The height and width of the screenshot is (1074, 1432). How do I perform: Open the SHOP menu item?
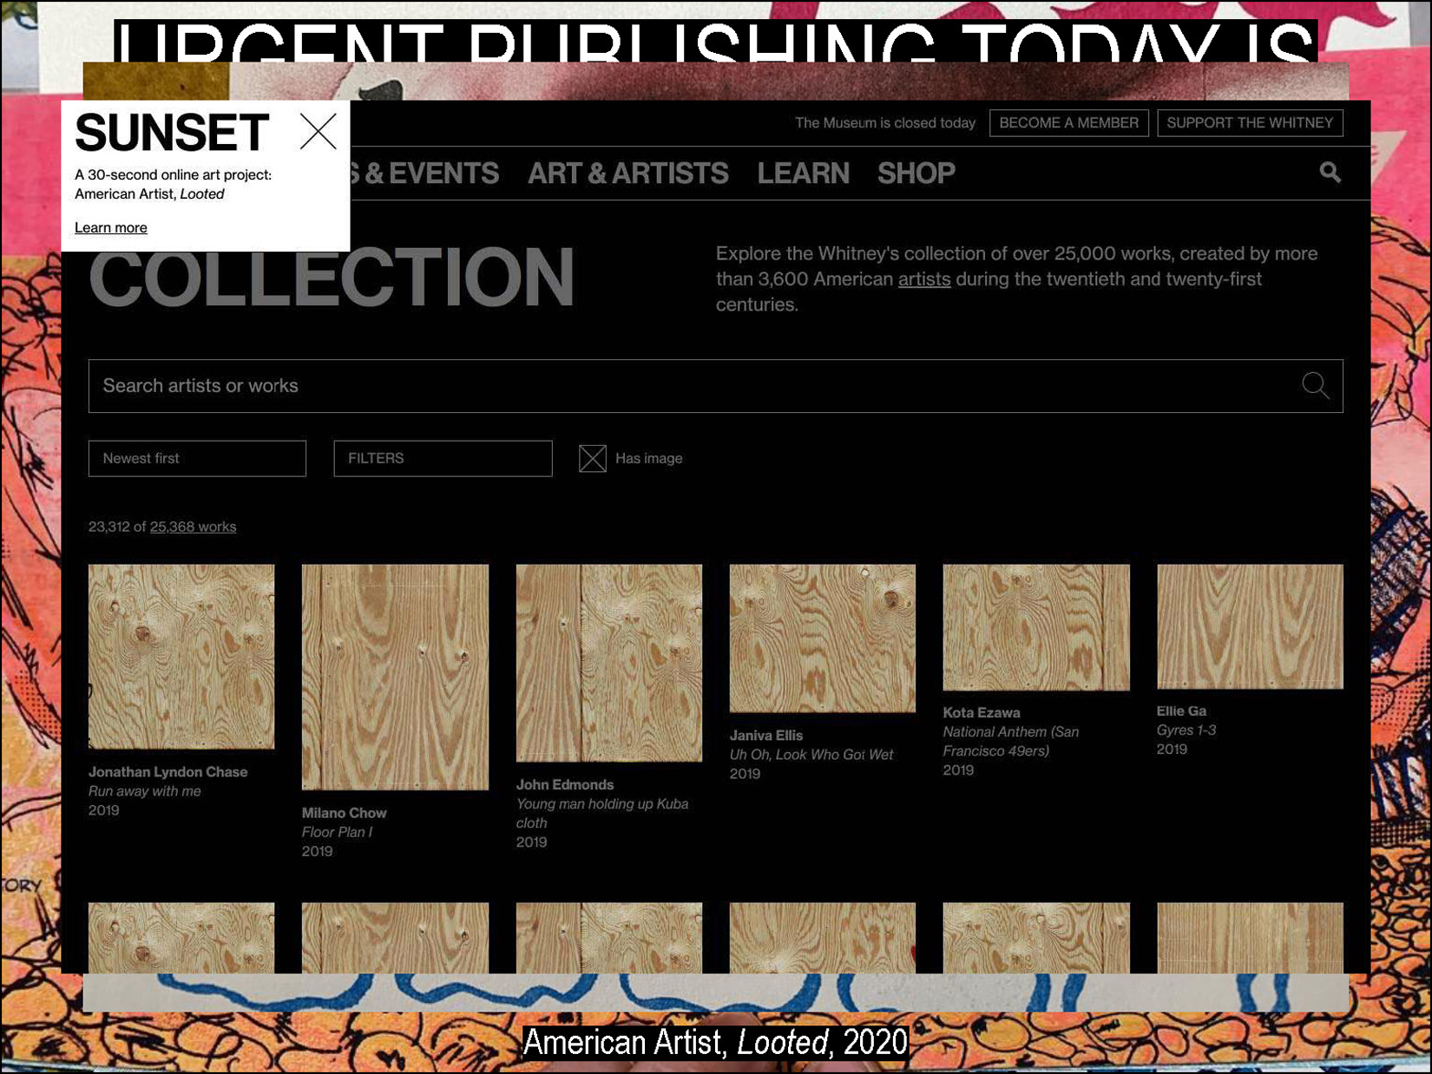916,174
